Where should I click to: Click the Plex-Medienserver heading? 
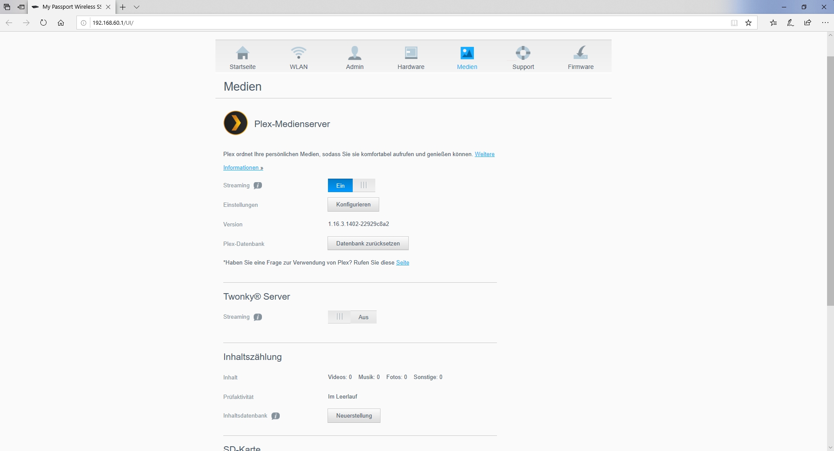[x=292, y=124]
